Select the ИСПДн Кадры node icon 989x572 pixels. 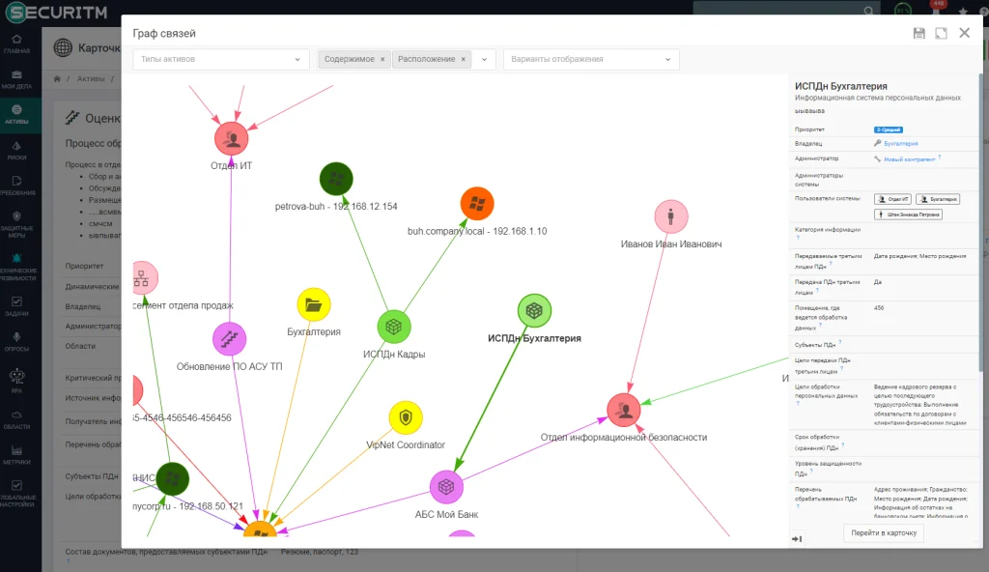(394, 327)
